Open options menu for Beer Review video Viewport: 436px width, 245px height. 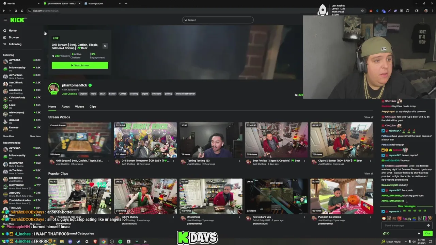coord(305,161)
